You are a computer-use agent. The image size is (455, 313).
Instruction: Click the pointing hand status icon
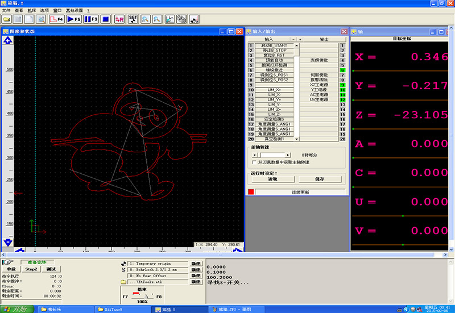point(7,262)
